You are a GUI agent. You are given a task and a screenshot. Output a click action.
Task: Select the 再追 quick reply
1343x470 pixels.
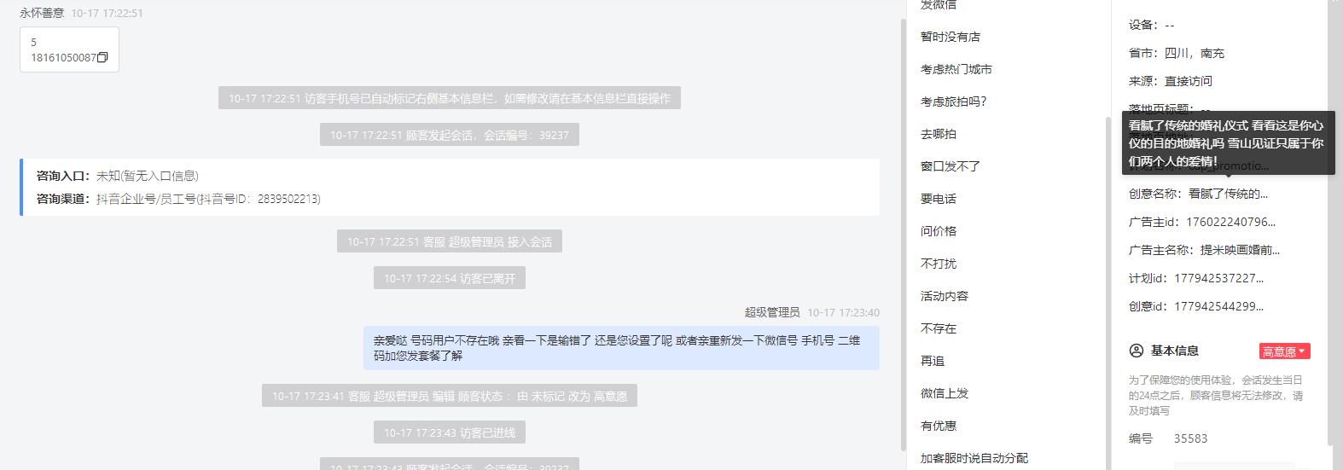point(932,361)
